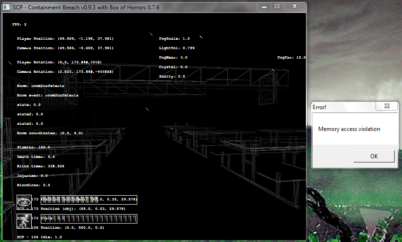
Task: Click 'state2: 0.0' text
Action: pyautogui.click(x=30, y=114)
